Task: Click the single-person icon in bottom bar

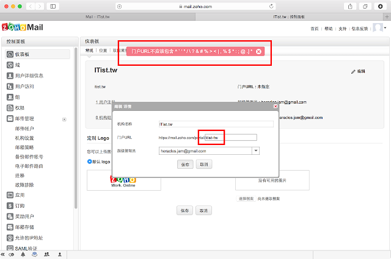Action: coord(60,254)
